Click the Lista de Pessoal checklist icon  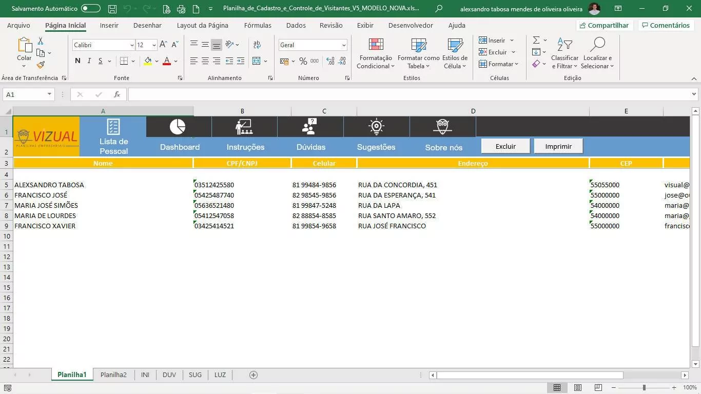point(113,127)
